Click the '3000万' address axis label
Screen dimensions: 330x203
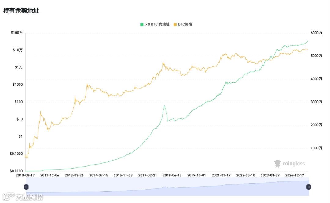tap(316, 102)
